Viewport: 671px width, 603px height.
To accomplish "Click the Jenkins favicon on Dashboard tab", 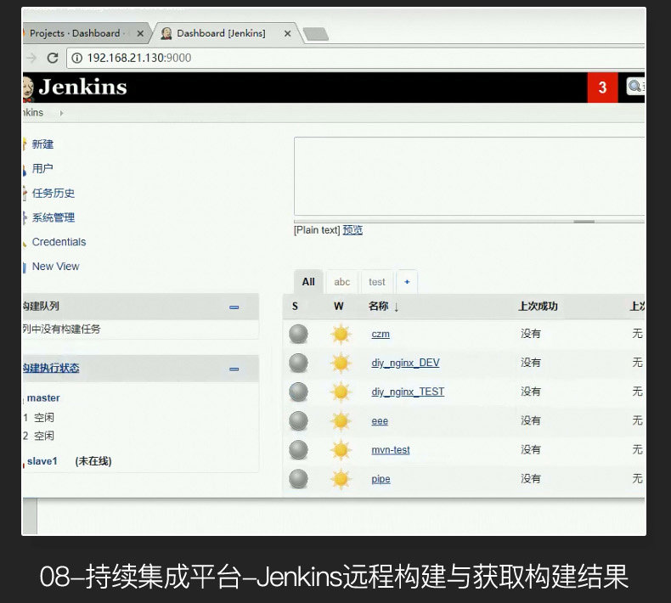I will [x=166, y=33].
